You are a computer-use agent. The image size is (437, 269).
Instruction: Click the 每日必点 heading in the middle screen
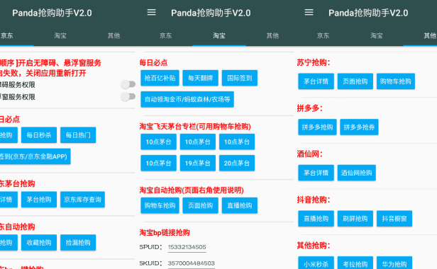coord(153,62)
